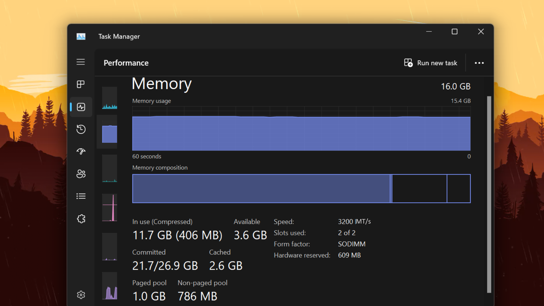Click the Run new task button

(430, 63)
